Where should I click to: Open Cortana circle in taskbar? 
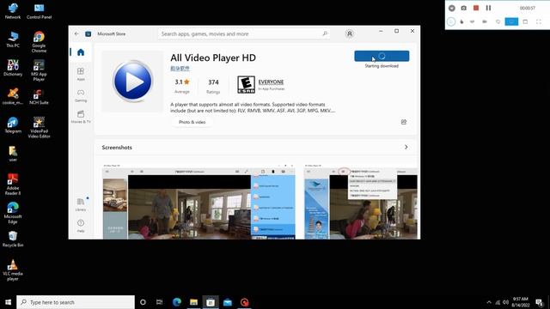coord(143,302)
